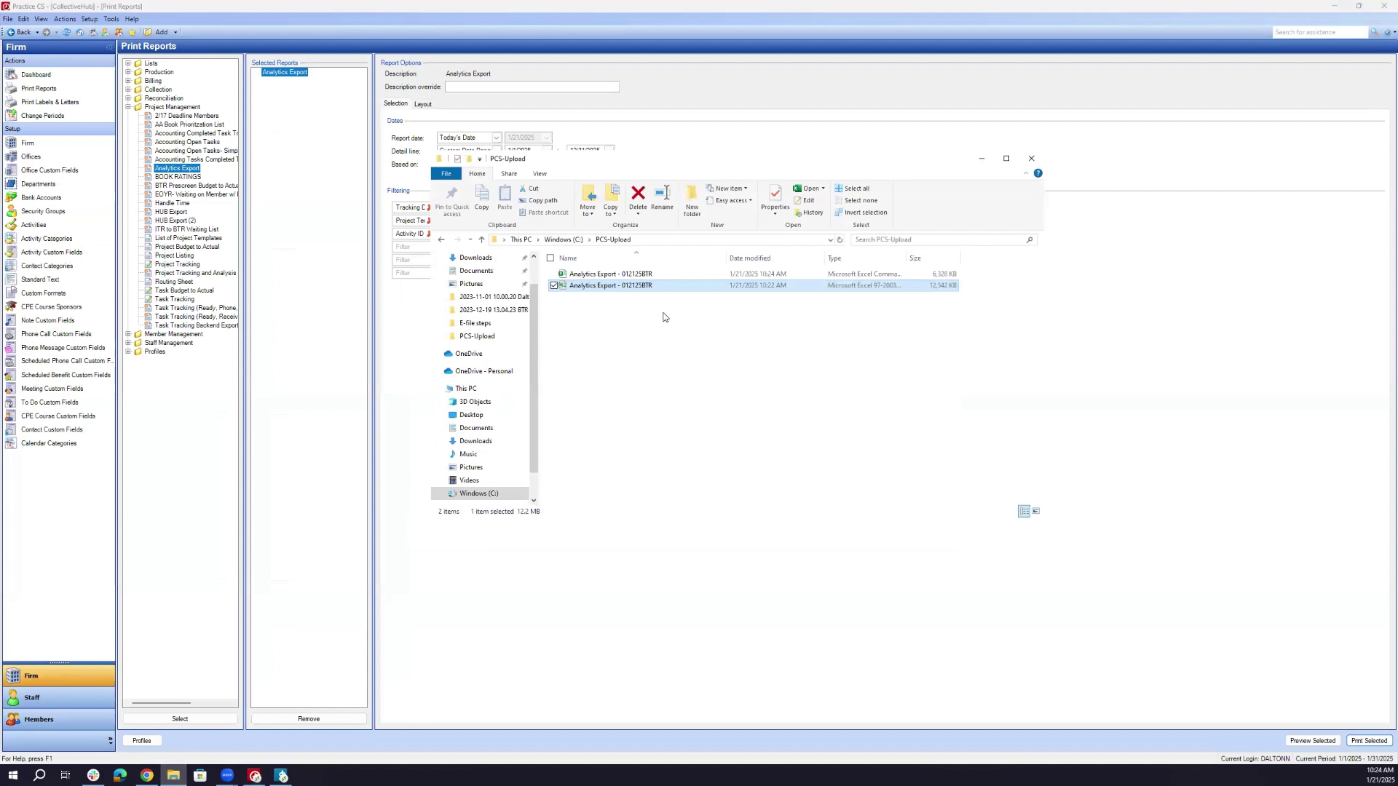Switch to the Layout tab

tap(422, 104)
